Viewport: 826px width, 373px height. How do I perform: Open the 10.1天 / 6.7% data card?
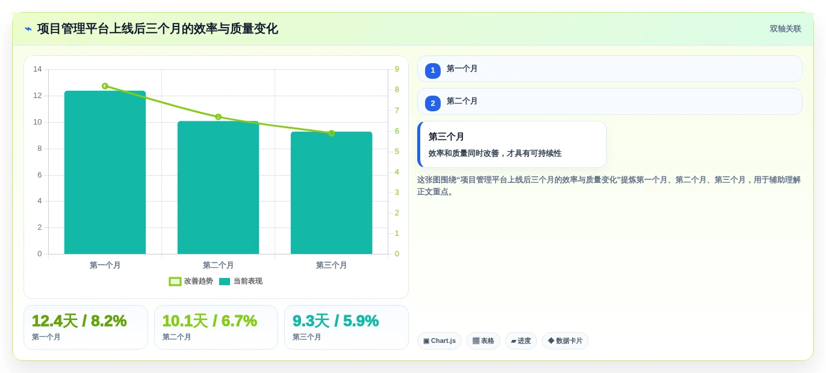(x=216, y=327)
